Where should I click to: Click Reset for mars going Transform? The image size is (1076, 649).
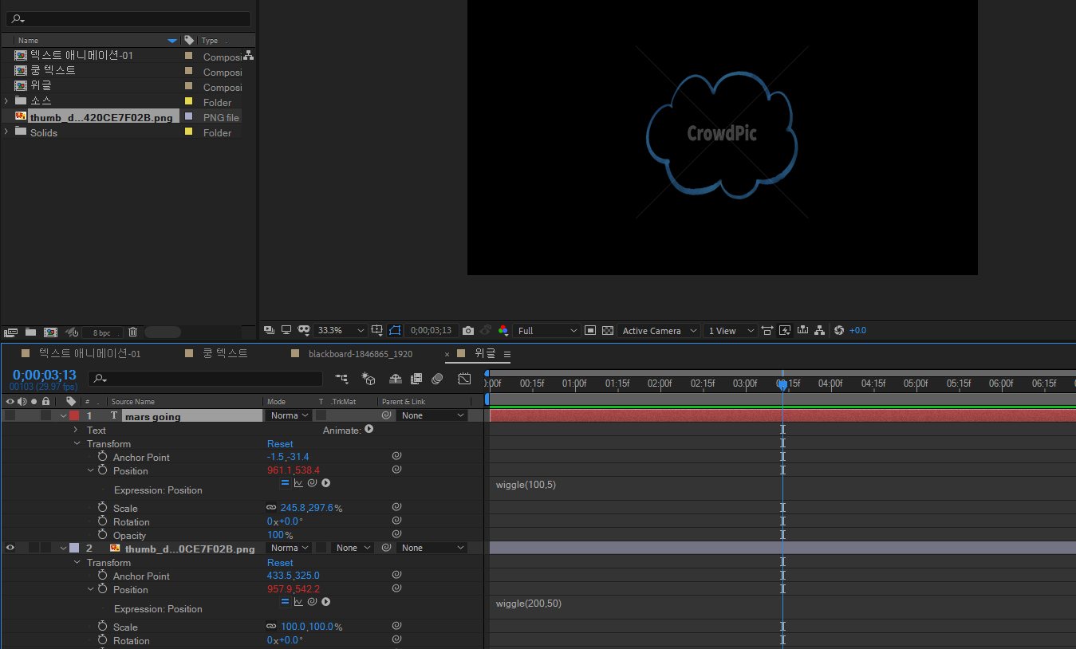click(x=280, y=443)
